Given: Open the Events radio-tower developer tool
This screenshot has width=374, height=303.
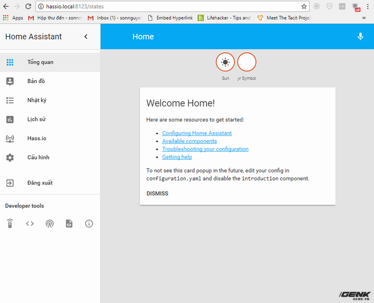Looking at the screenshot, I should click(x=50, y=224).
